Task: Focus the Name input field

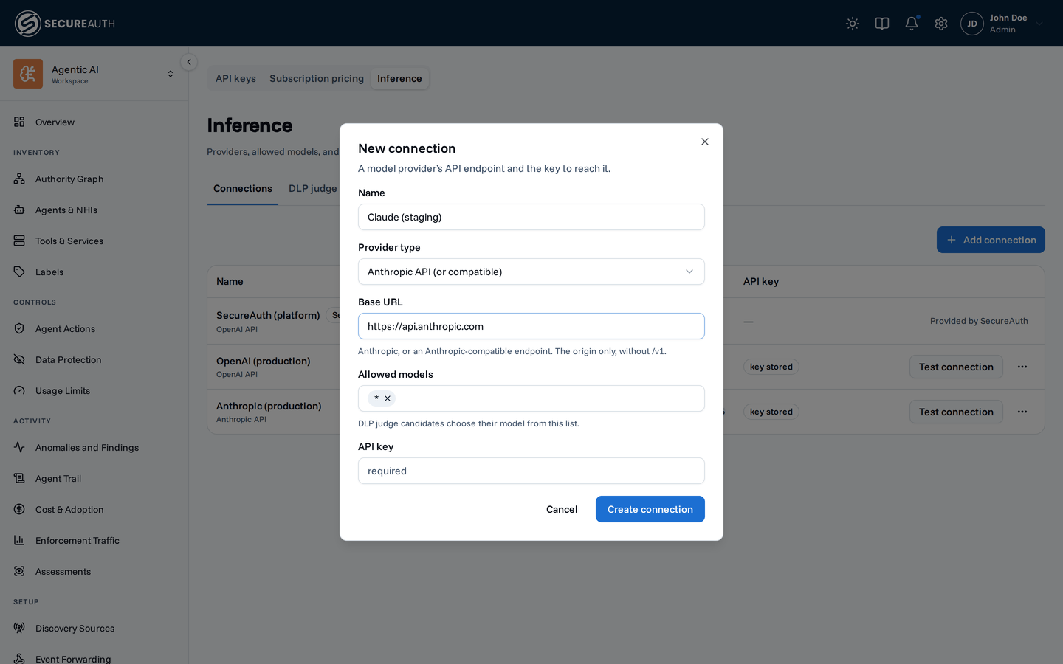Action: point(531,217)
